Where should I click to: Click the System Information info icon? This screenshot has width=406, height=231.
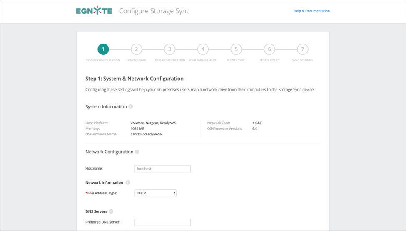click(x=131, y=107)
